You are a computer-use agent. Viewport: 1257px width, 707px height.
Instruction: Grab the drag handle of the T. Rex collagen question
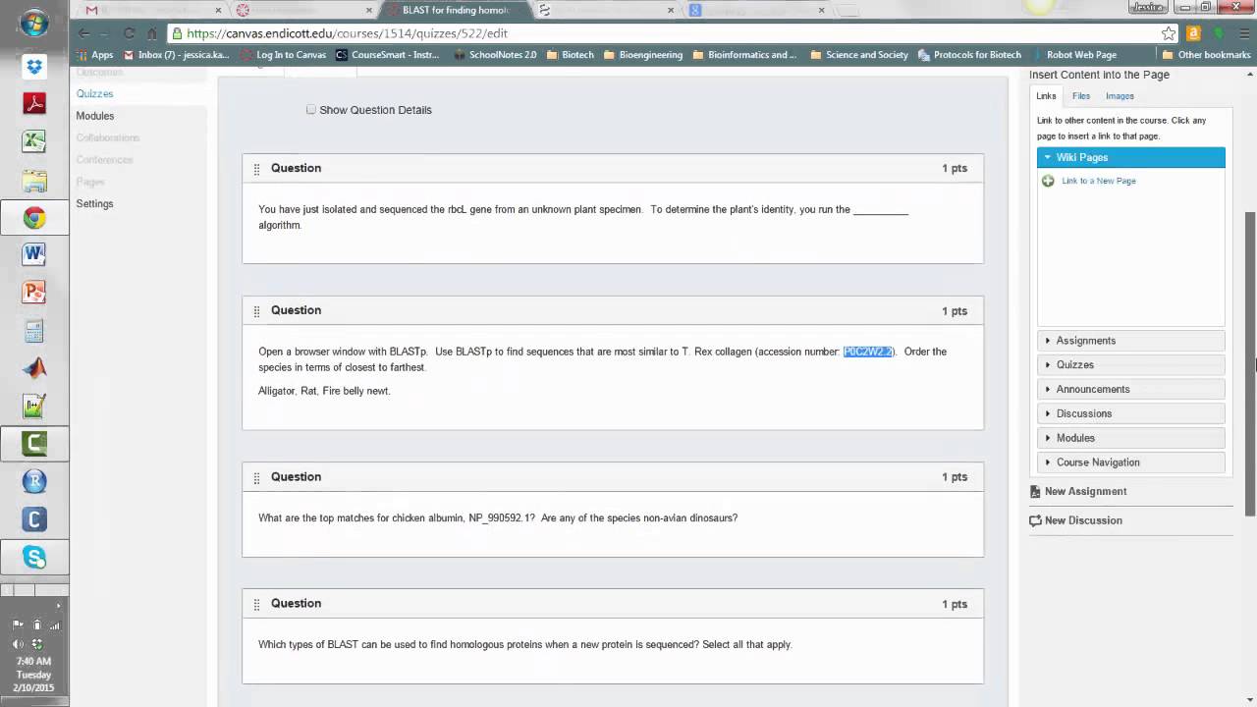[256, 311]
